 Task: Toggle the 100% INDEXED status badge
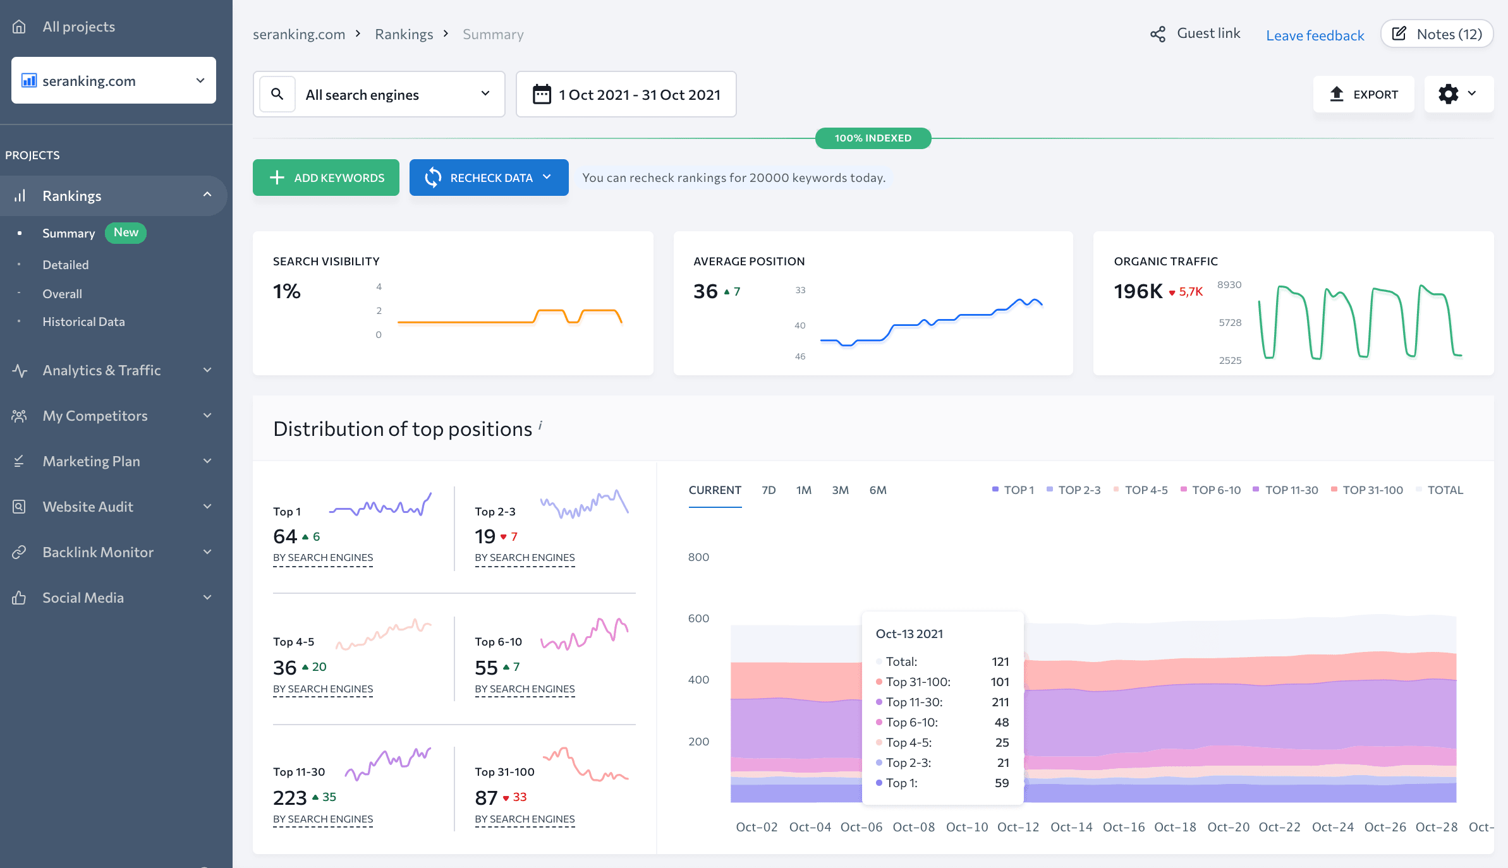(872, 136)
